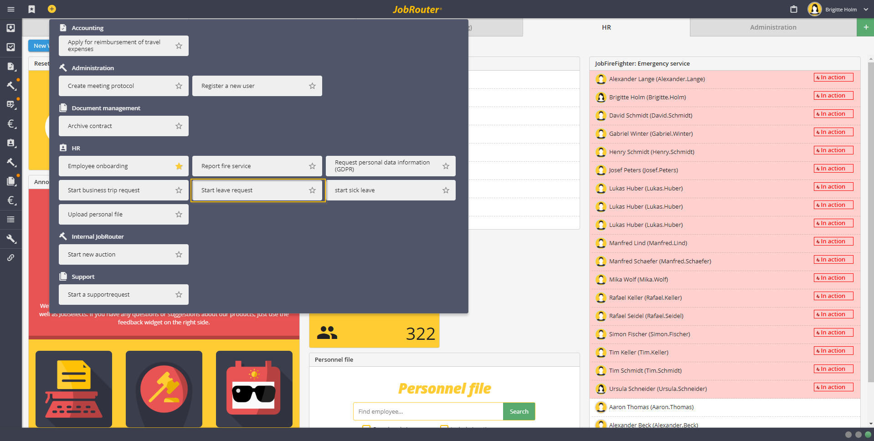This screenshot has height=441, width=874.
Task: Launch Start business trip request
Action: click(x=123, y=190)
